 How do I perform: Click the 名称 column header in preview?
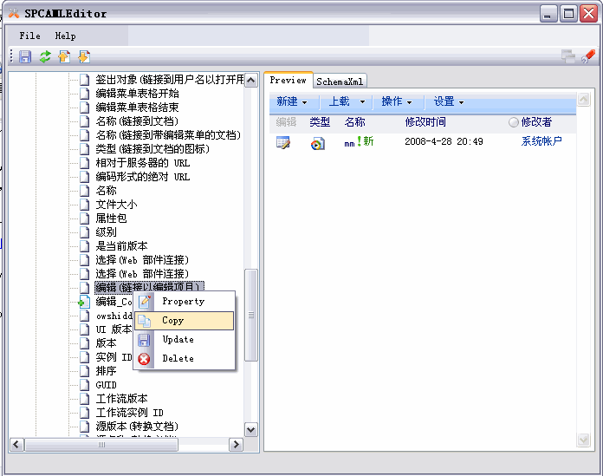[355, 122]
